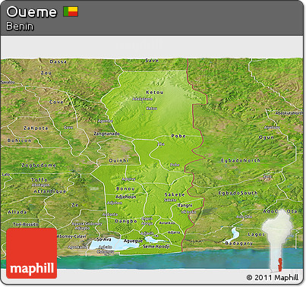Screen dimensions: 306x287
Task: Click the Ouinhi label on map
Action: (118, 161)
